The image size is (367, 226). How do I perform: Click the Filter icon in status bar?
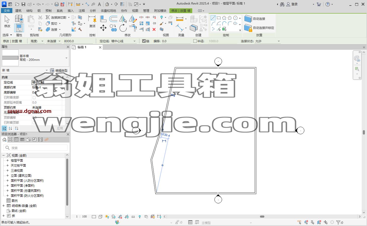[x=338, y=222]
